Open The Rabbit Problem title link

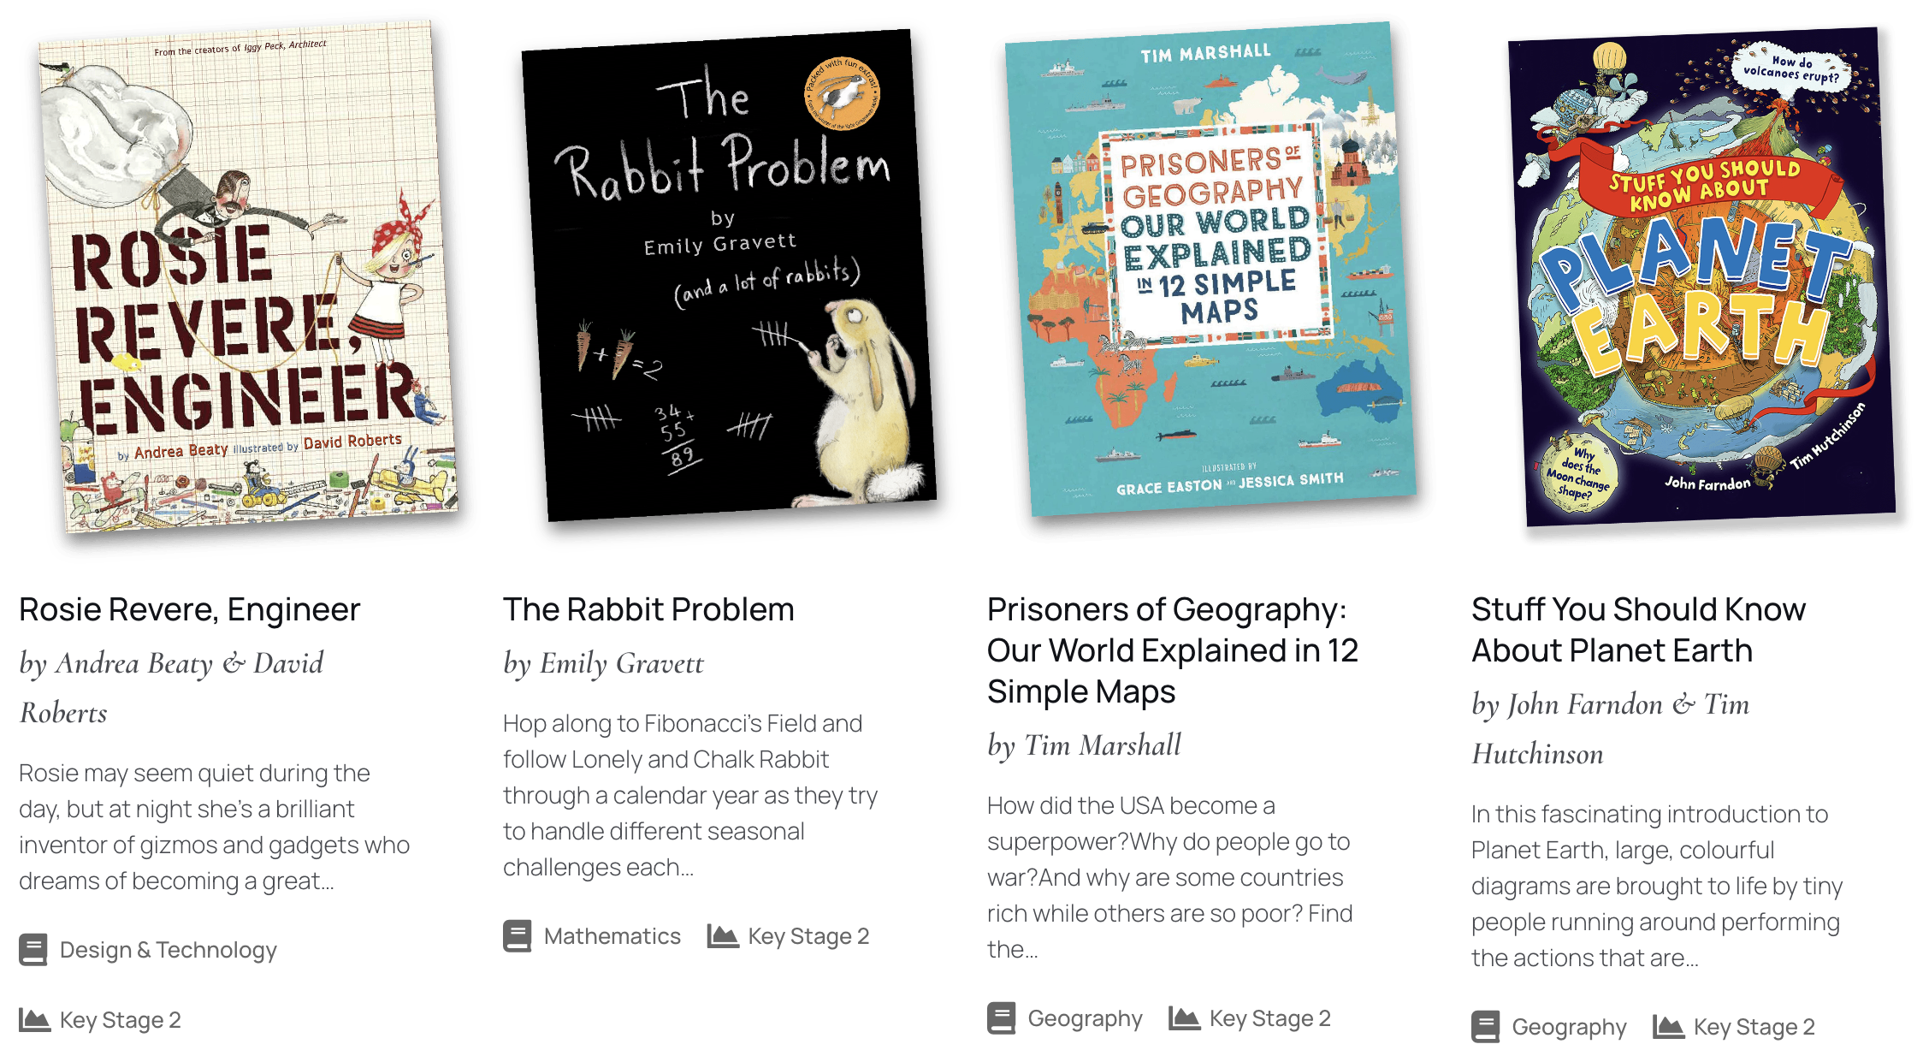(x=648, y=609)
